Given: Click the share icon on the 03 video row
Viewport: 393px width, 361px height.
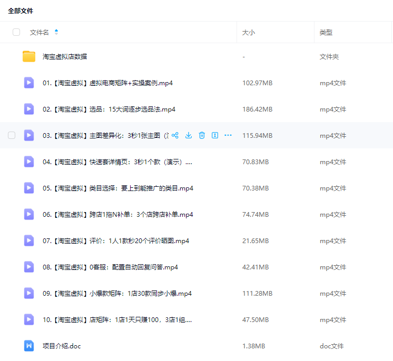Looking at the screenshot, I should click(x=175, y=135).
